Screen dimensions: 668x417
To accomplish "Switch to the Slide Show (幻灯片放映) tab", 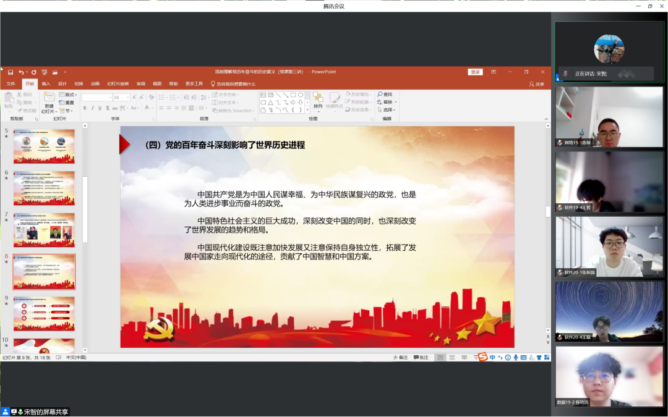I will [118, 83].
